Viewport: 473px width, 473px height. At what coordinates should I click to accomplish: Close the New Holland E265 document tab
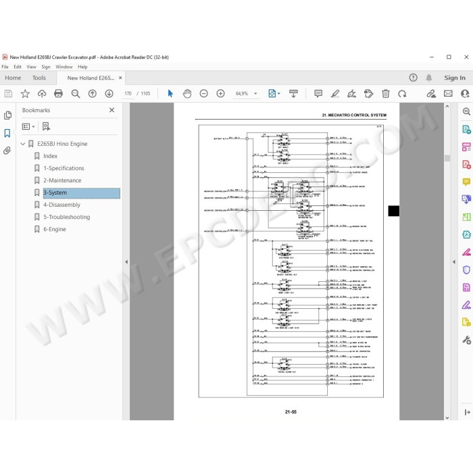tap(120, 78)
